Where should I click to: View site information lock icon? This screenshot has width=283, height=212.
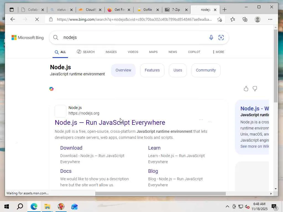pos(51,19)
